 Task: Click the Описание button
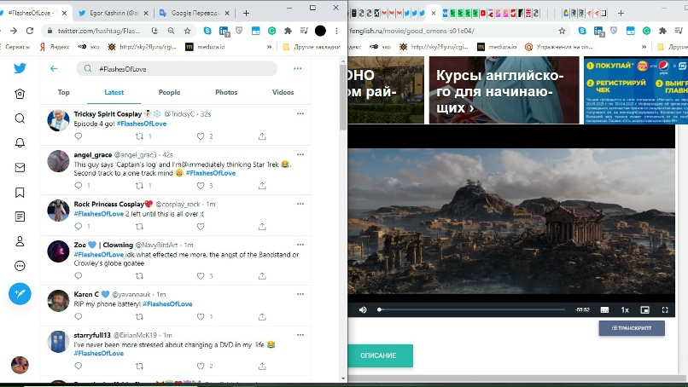(378, 355)
